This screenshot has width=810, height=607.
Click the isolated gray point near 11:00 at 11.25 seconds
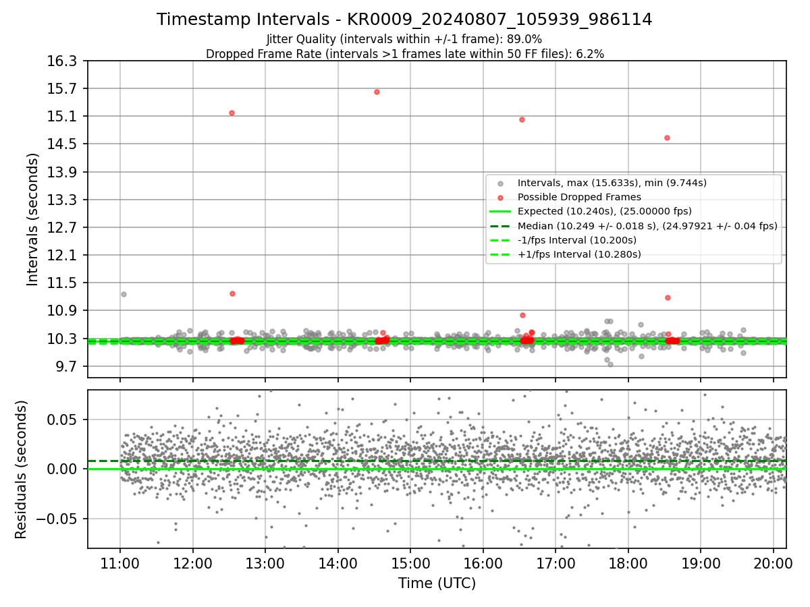click(124, 294)
